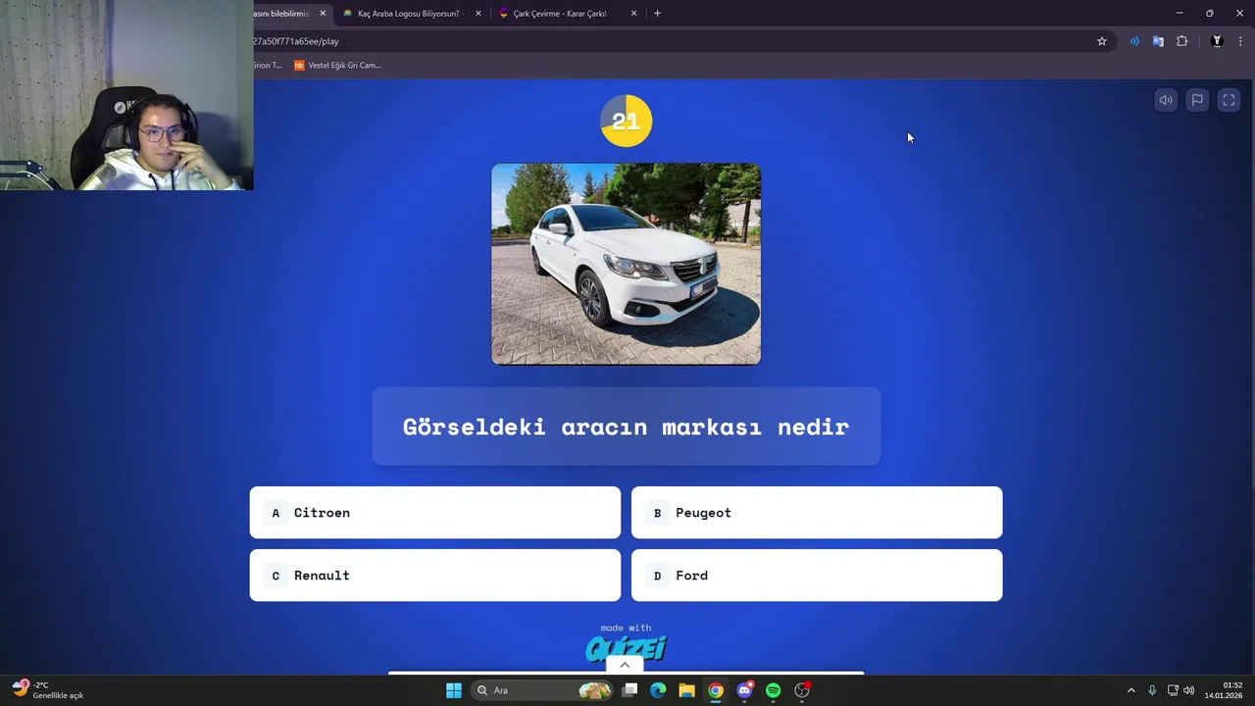Choose answer D Ford
The height and width of the screenshot is (706, 1255).
pyautogui.click(x=817, y=576)
